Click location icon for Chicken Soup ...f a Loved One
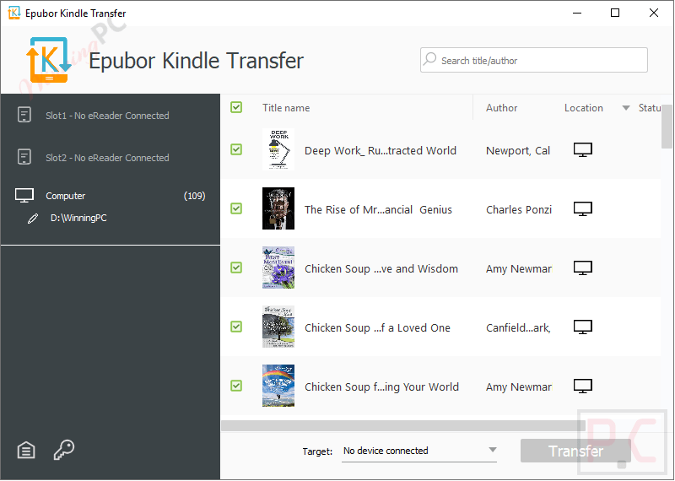This screenshot has width=675, height=481. 583,327
